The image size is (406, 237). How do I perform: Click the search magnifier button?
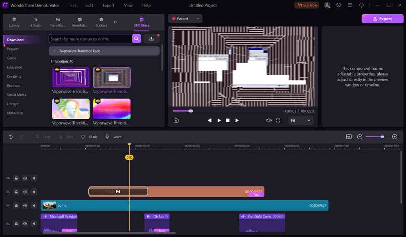coord(136,39)
